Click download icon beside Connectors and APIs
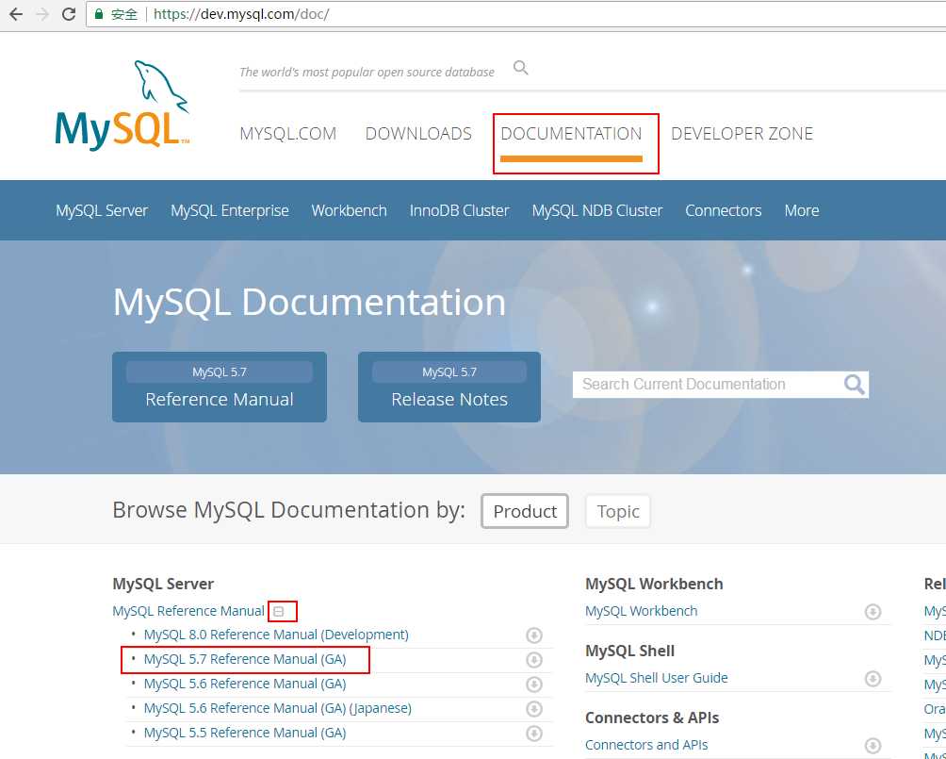 point(873,746)
